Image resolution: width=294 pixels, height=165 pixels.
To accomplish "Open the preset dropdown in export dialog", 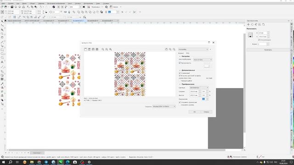I will [x=193, y=49].
